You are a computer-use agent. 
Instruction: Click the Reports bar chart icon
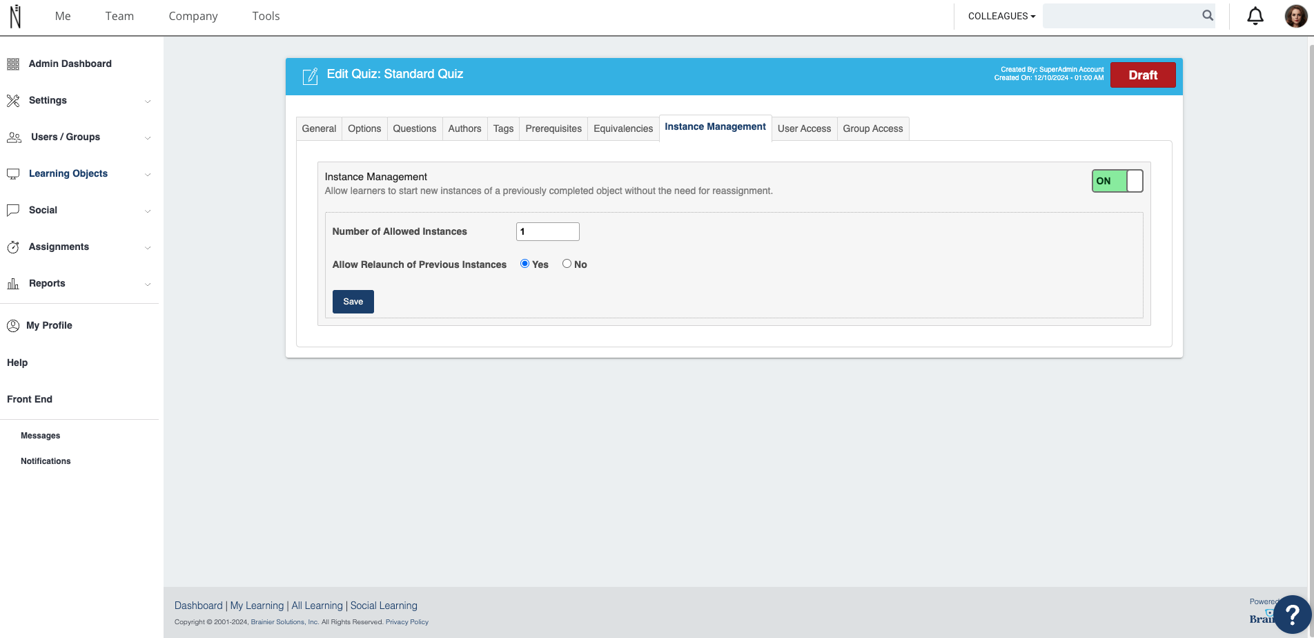(13, 284)
